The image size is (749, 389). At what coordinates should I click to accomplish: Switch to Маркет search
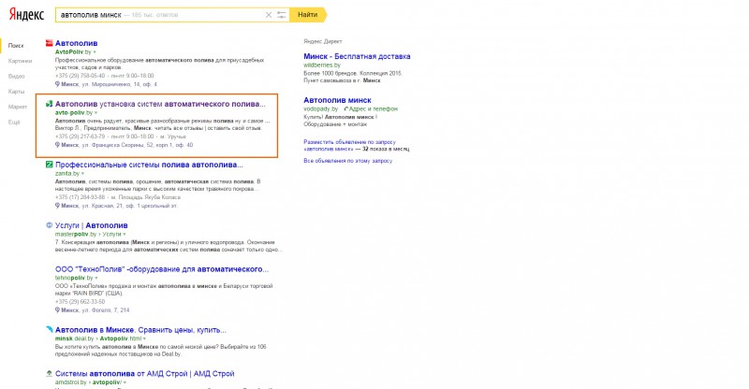[x=18, y=107]
